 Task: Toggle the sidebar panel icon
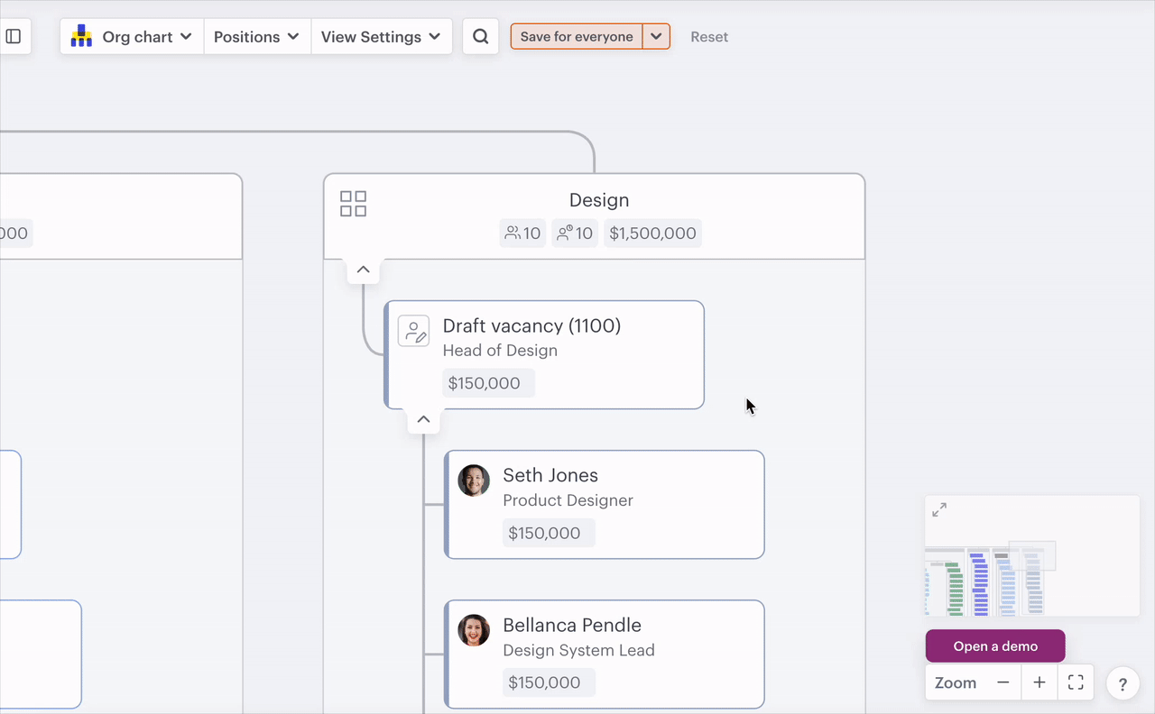pyautogui.click(x=14, y=37)
